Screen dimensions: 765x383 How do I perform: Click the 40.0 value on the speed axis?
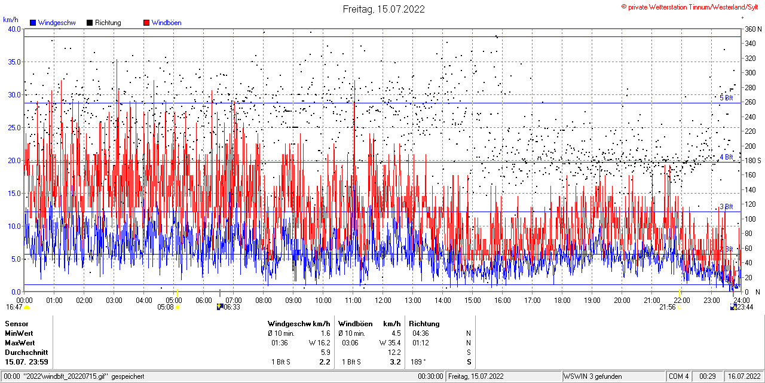pyautogui.click(x=13, y=29)
